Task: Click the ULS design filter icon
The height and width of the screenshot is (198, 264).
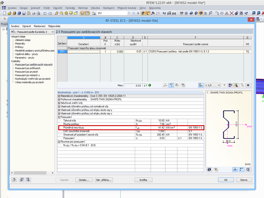Action: (165, 85)
